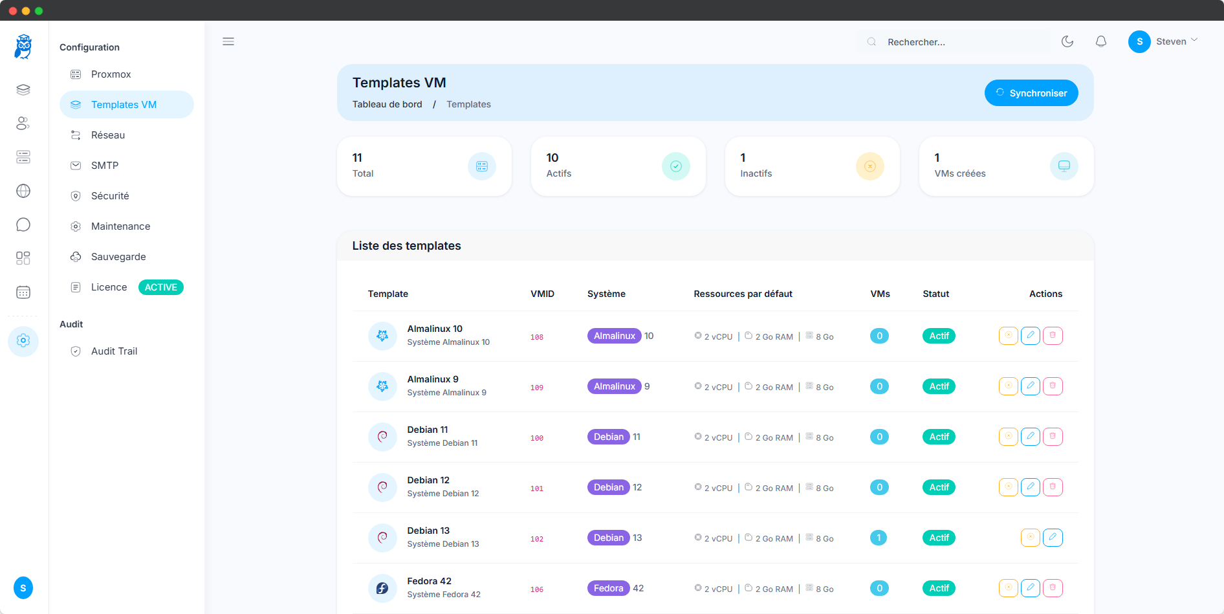
Task: Open Tableau de bord via the breadcrumb
Action: pyautogui.click(x=387, y=104)
